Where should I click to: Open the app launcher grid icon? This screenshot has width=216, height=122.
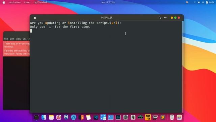pyautogui.click(x=179, y=117)
